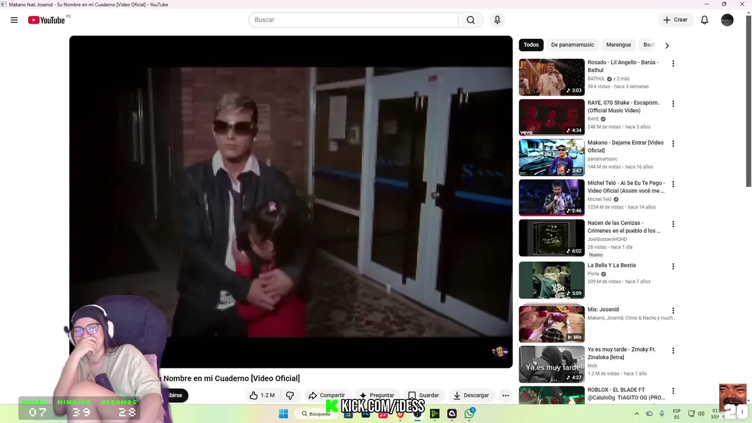Open Rosado - Lil Angello thumbnail
Screen dimensions: 752x423
[x=552, y=77]
